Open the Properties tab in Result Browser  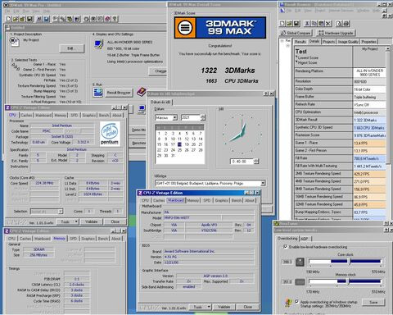pos(368,42)
